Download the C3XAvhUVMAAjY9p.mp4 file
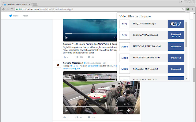The image size is (196, 122). (176, 35)
